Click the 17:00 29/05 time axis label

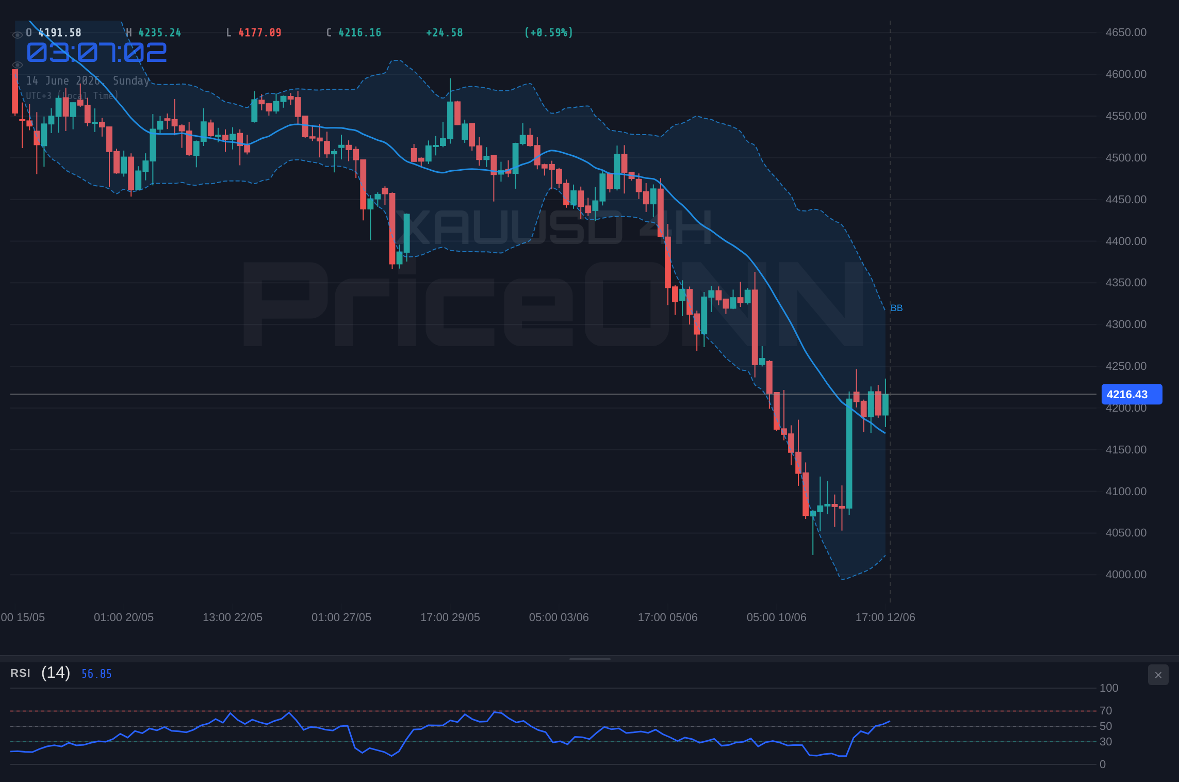[450, 617]
